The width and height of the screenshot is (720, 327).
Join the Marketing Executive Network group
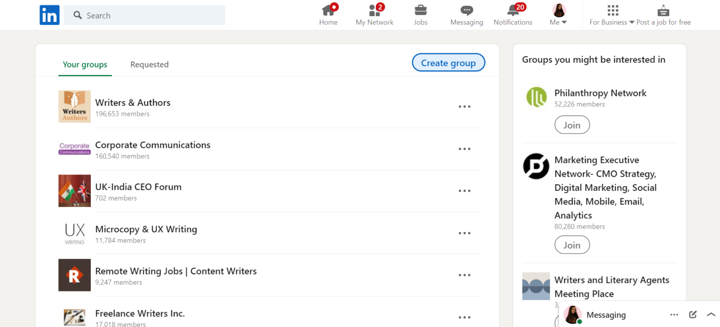[x=572, y=245]
